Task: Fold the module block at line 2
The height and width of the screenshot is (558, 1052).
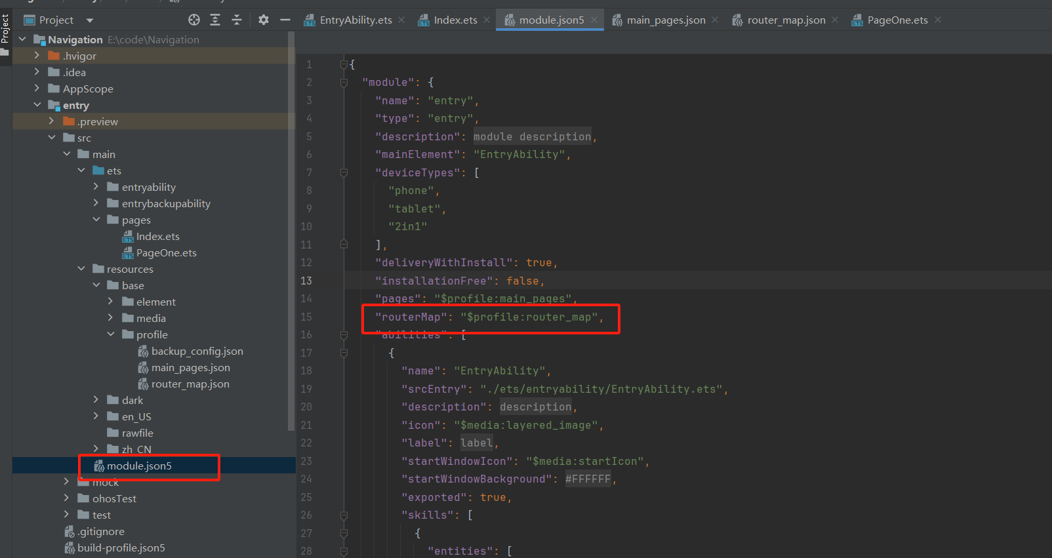Action: point(344,83)
